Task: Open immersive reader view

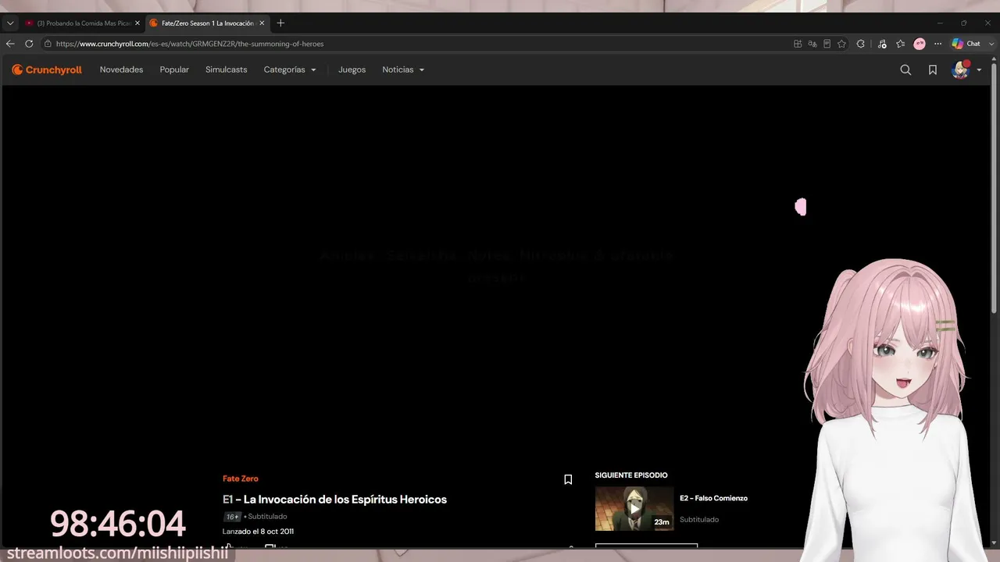Action: 827,44
